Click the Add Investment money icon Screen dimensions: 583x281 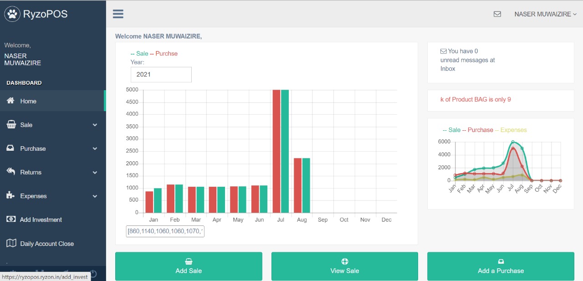[x=11, y=220]
